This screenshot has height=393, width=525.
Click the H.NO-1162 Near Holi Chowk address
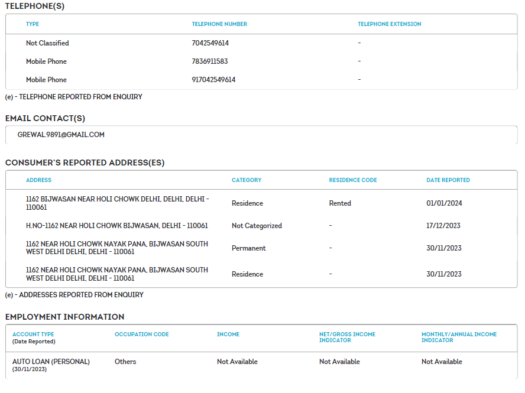[117, 226]
